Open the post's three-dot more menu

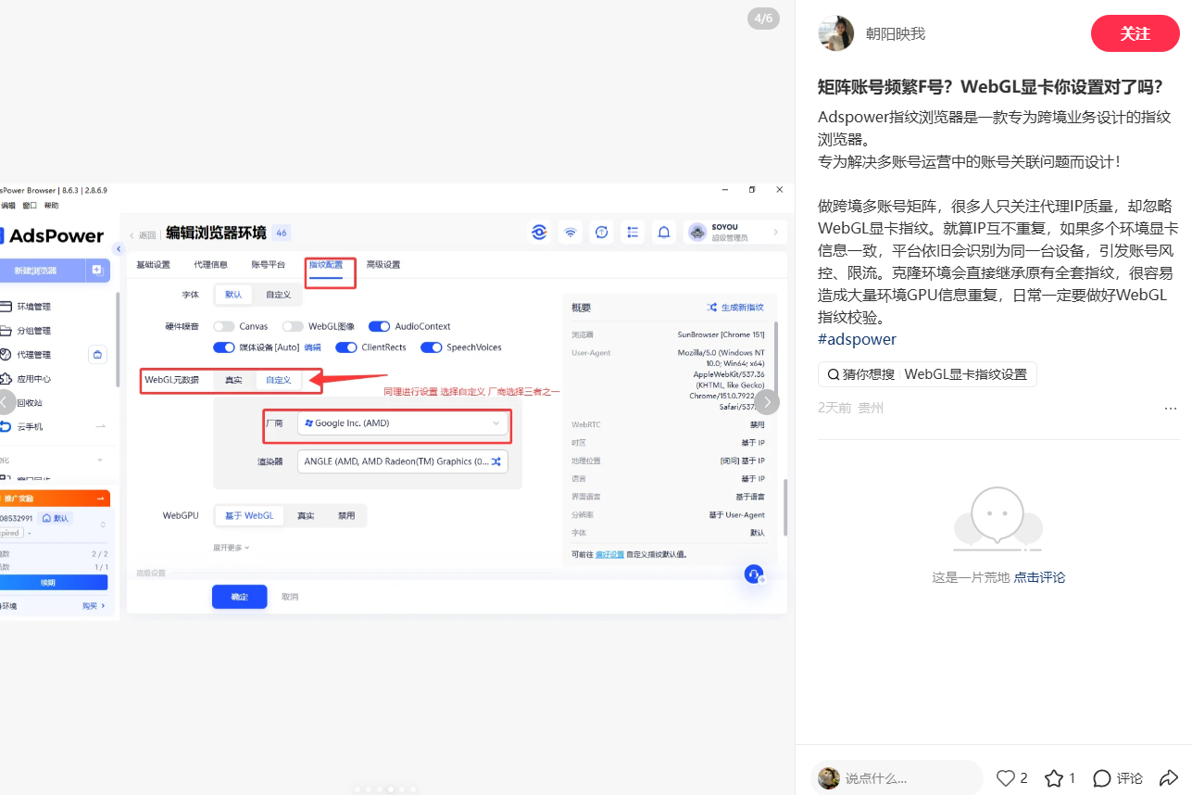pos(1171,409)
